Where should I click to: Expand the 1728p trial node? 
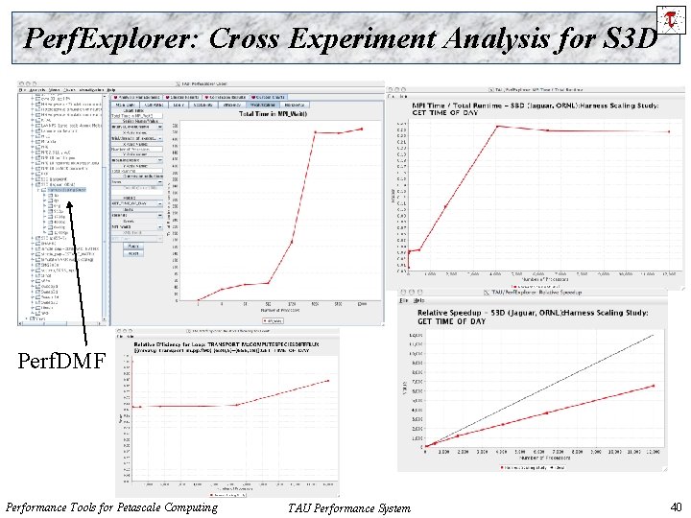pyautogui.click(x=44, y=217)
